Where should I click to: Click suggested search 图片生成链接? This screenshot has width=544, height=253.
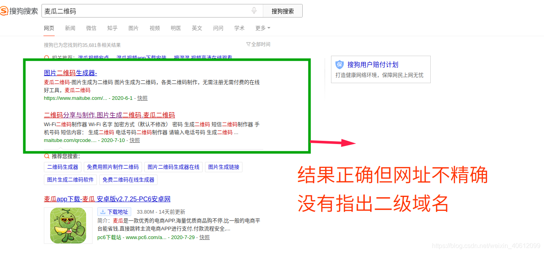point(224,167)
